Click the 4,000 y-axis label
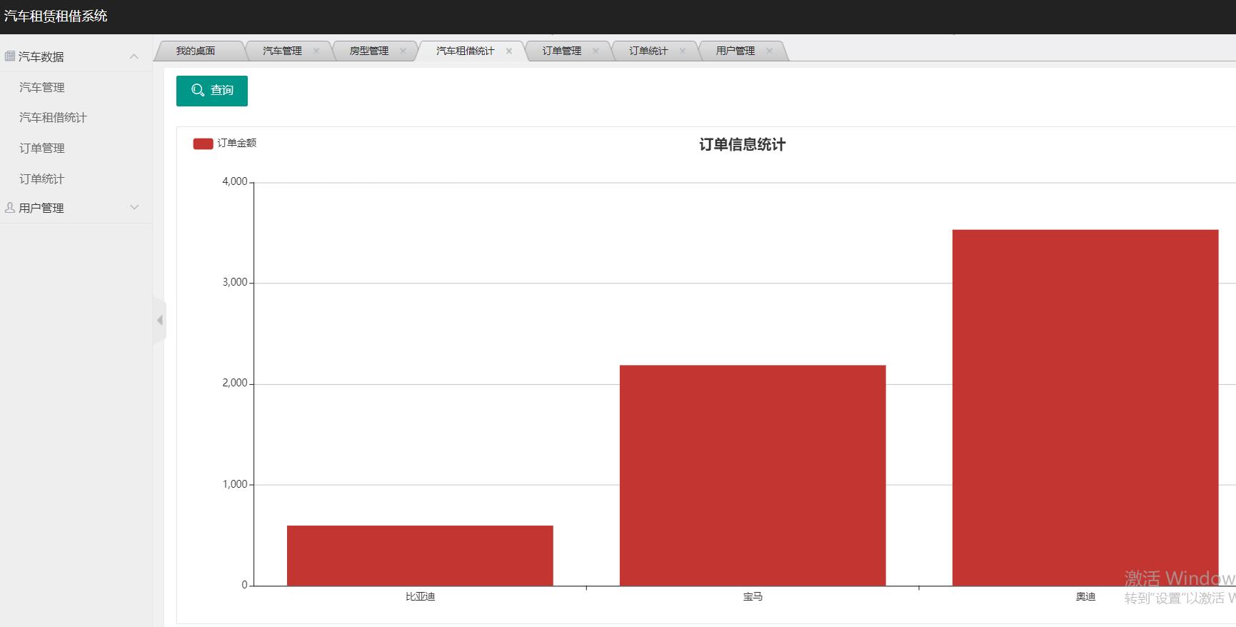 pos(235,181)
